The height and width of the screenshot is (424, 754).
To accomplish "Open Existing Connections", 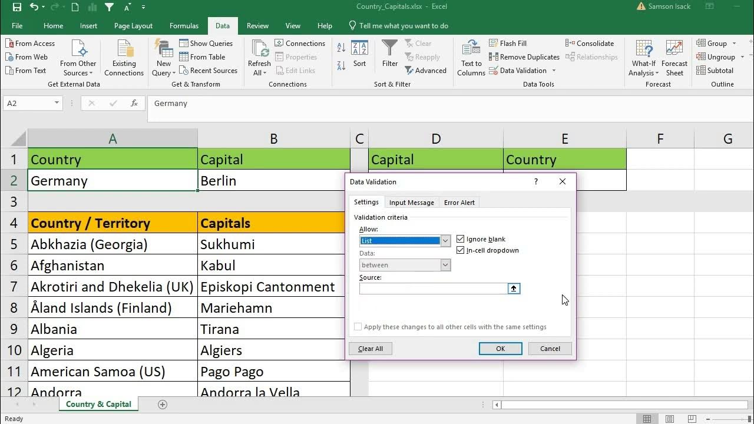I will (124, 58).
